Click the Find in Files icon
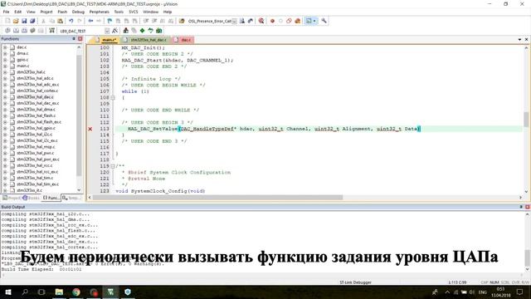This screenshot has width=531, height=299. pyautogui.click(x=182, y=21)
